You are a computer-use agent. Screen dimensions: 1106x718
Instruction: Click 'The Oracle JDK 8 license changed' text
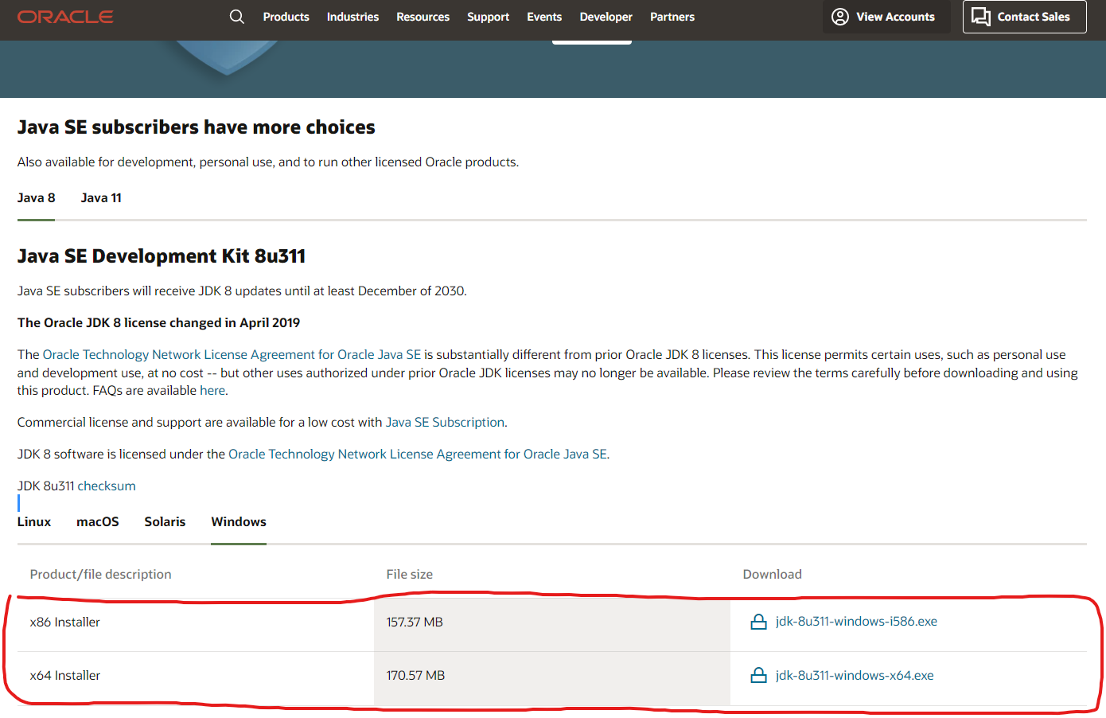[159, 323]
